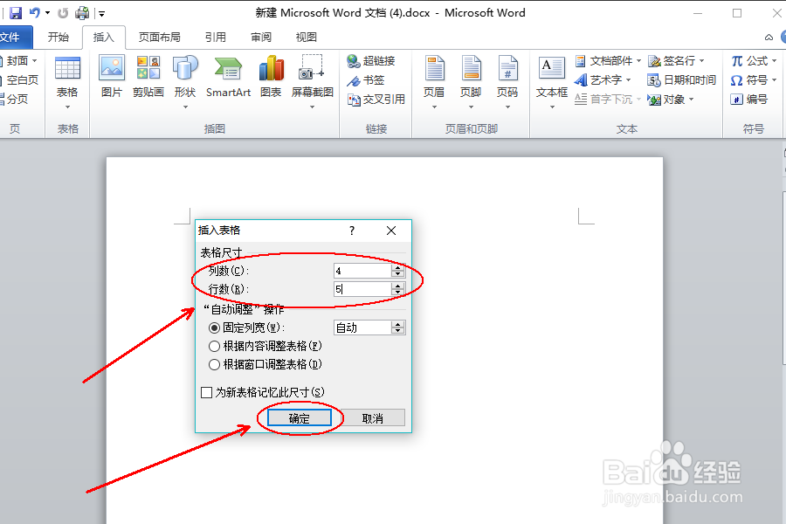Collapse the ribbon with the caret icon
This screenshot has height=524, width=786.
coord(769,37)
